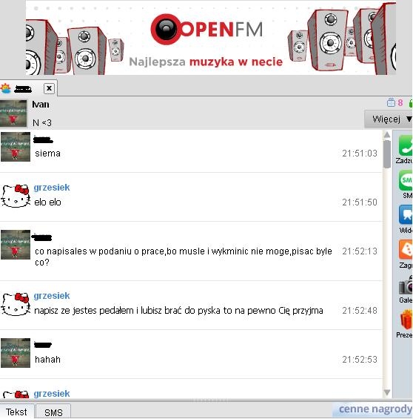
Task: Open the OpenFM banner advertisement
Action: click(211, 39)
